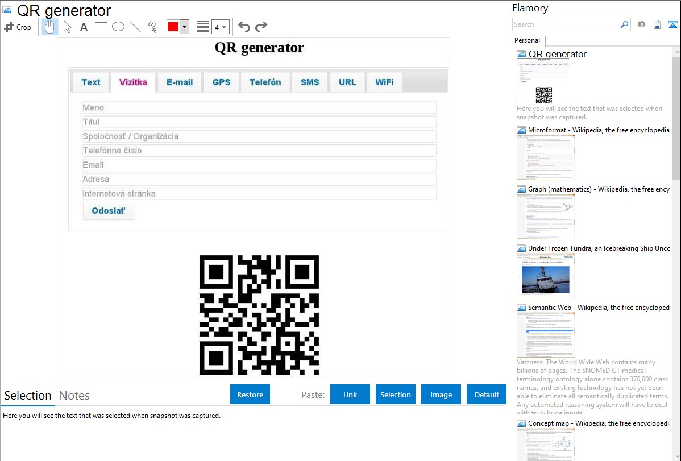
Task: Open the SMS tab
Action: tap(310, 82)
